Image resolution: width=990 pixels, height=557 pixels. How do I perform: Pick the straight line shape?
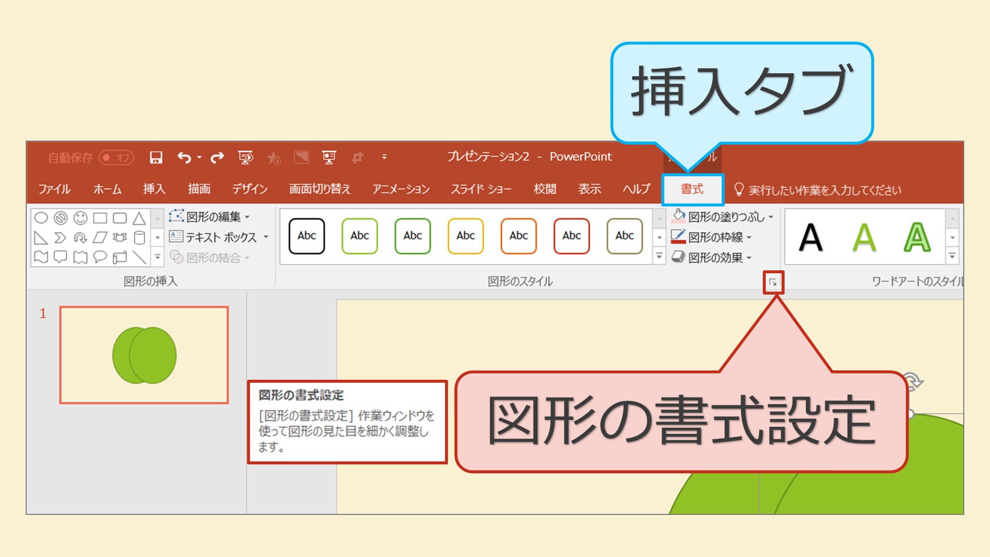click(x=140, y=257)
